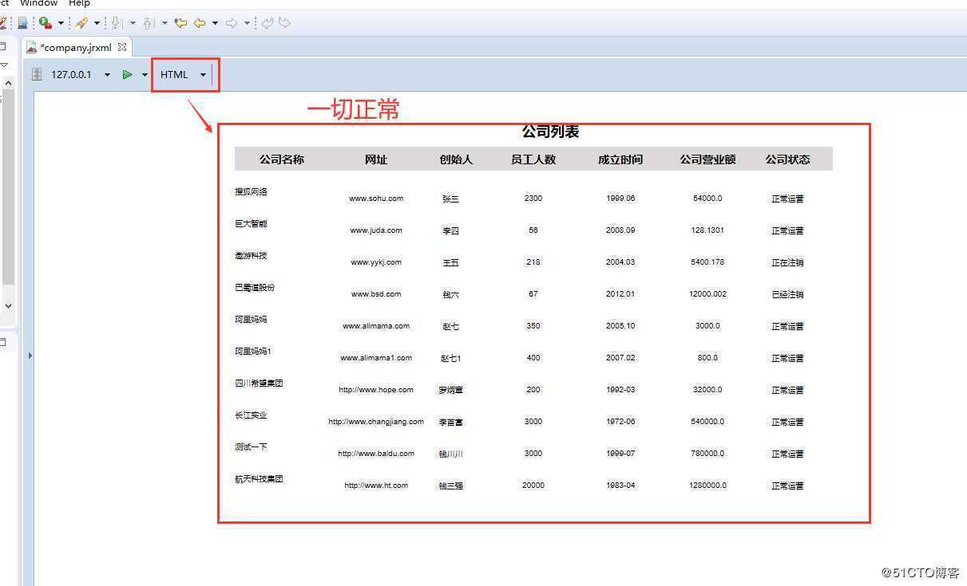Open the dropdown next to the green run button

145,74
